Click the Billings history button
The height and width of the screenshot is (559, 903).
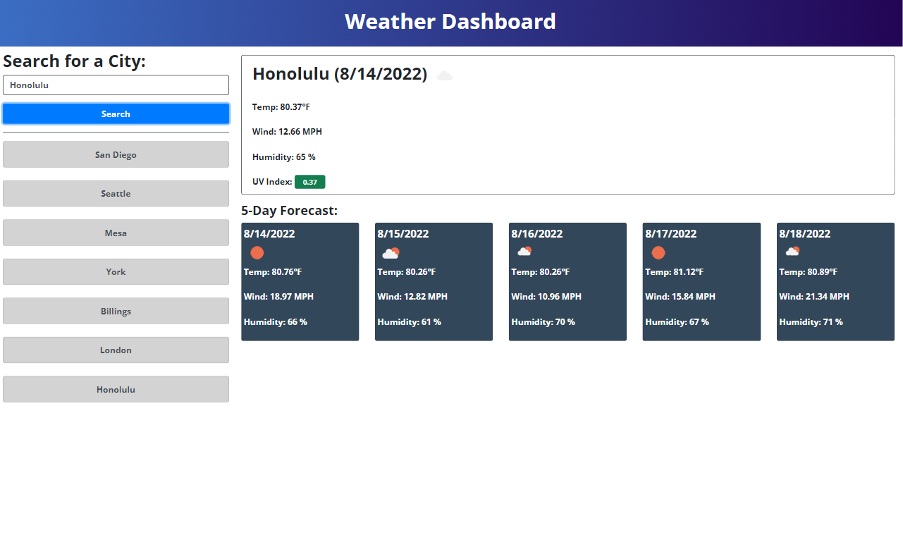click(116, 311)
